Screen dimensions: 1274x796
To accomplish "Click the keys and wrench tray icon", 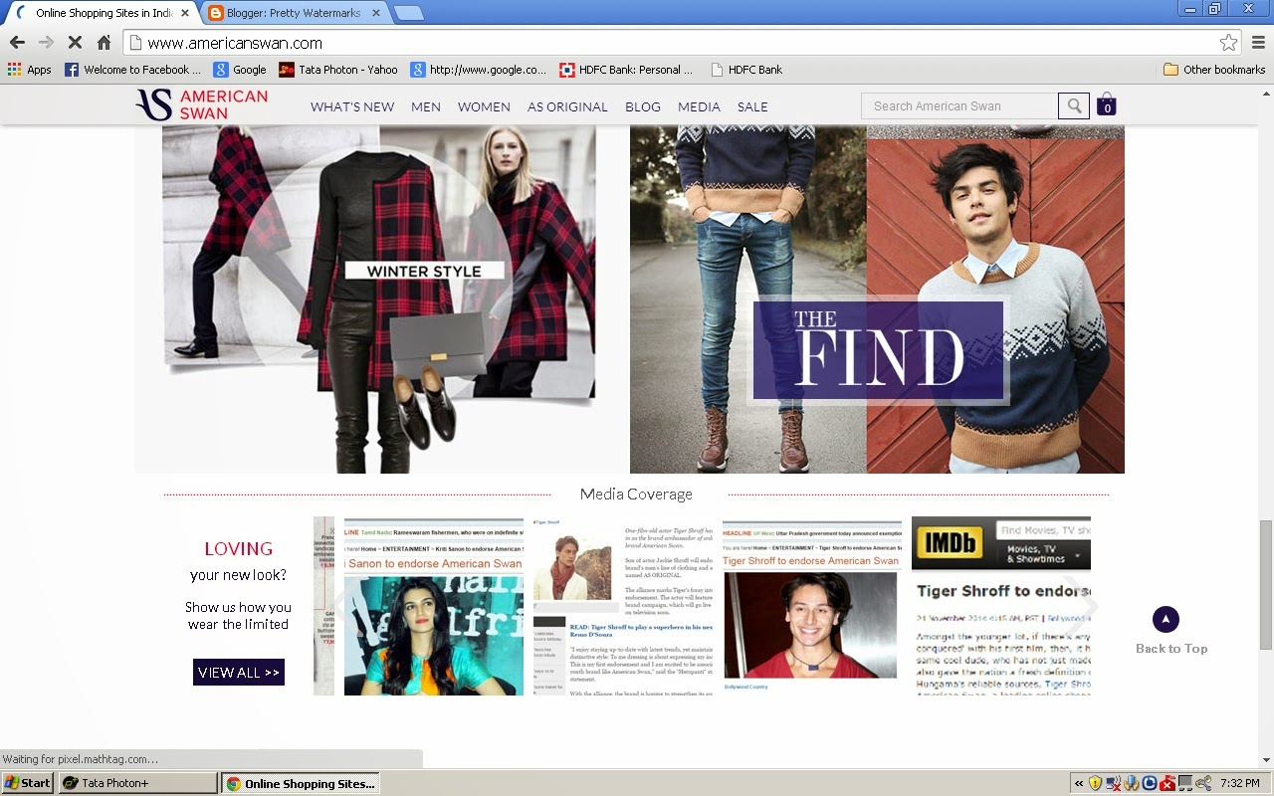I will click(1203, 783).
